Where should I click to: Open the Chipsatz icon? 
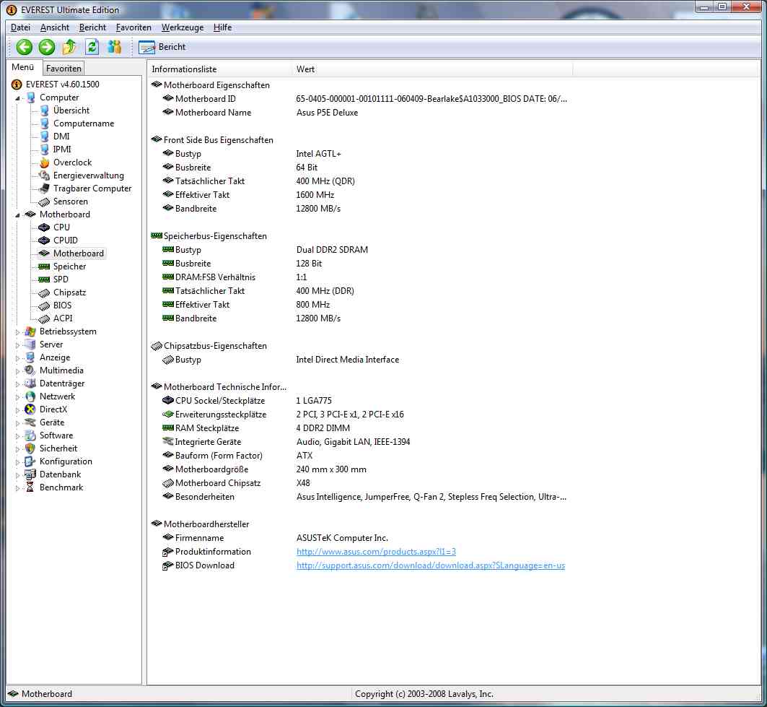pyautogui.click(x=44, y=292)
